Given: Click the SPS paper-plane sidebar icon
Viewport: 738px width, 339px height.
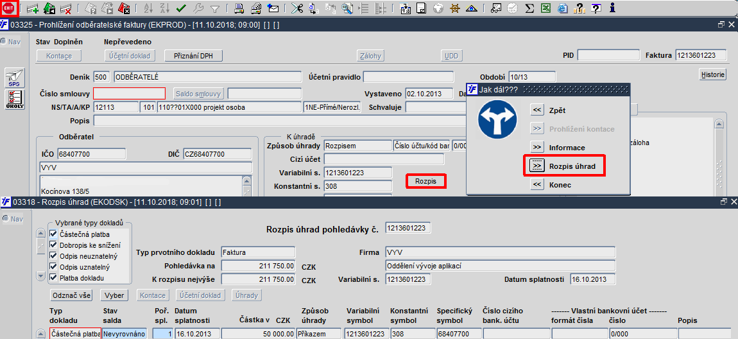Looking at the screenshot, I should [15, 78].
